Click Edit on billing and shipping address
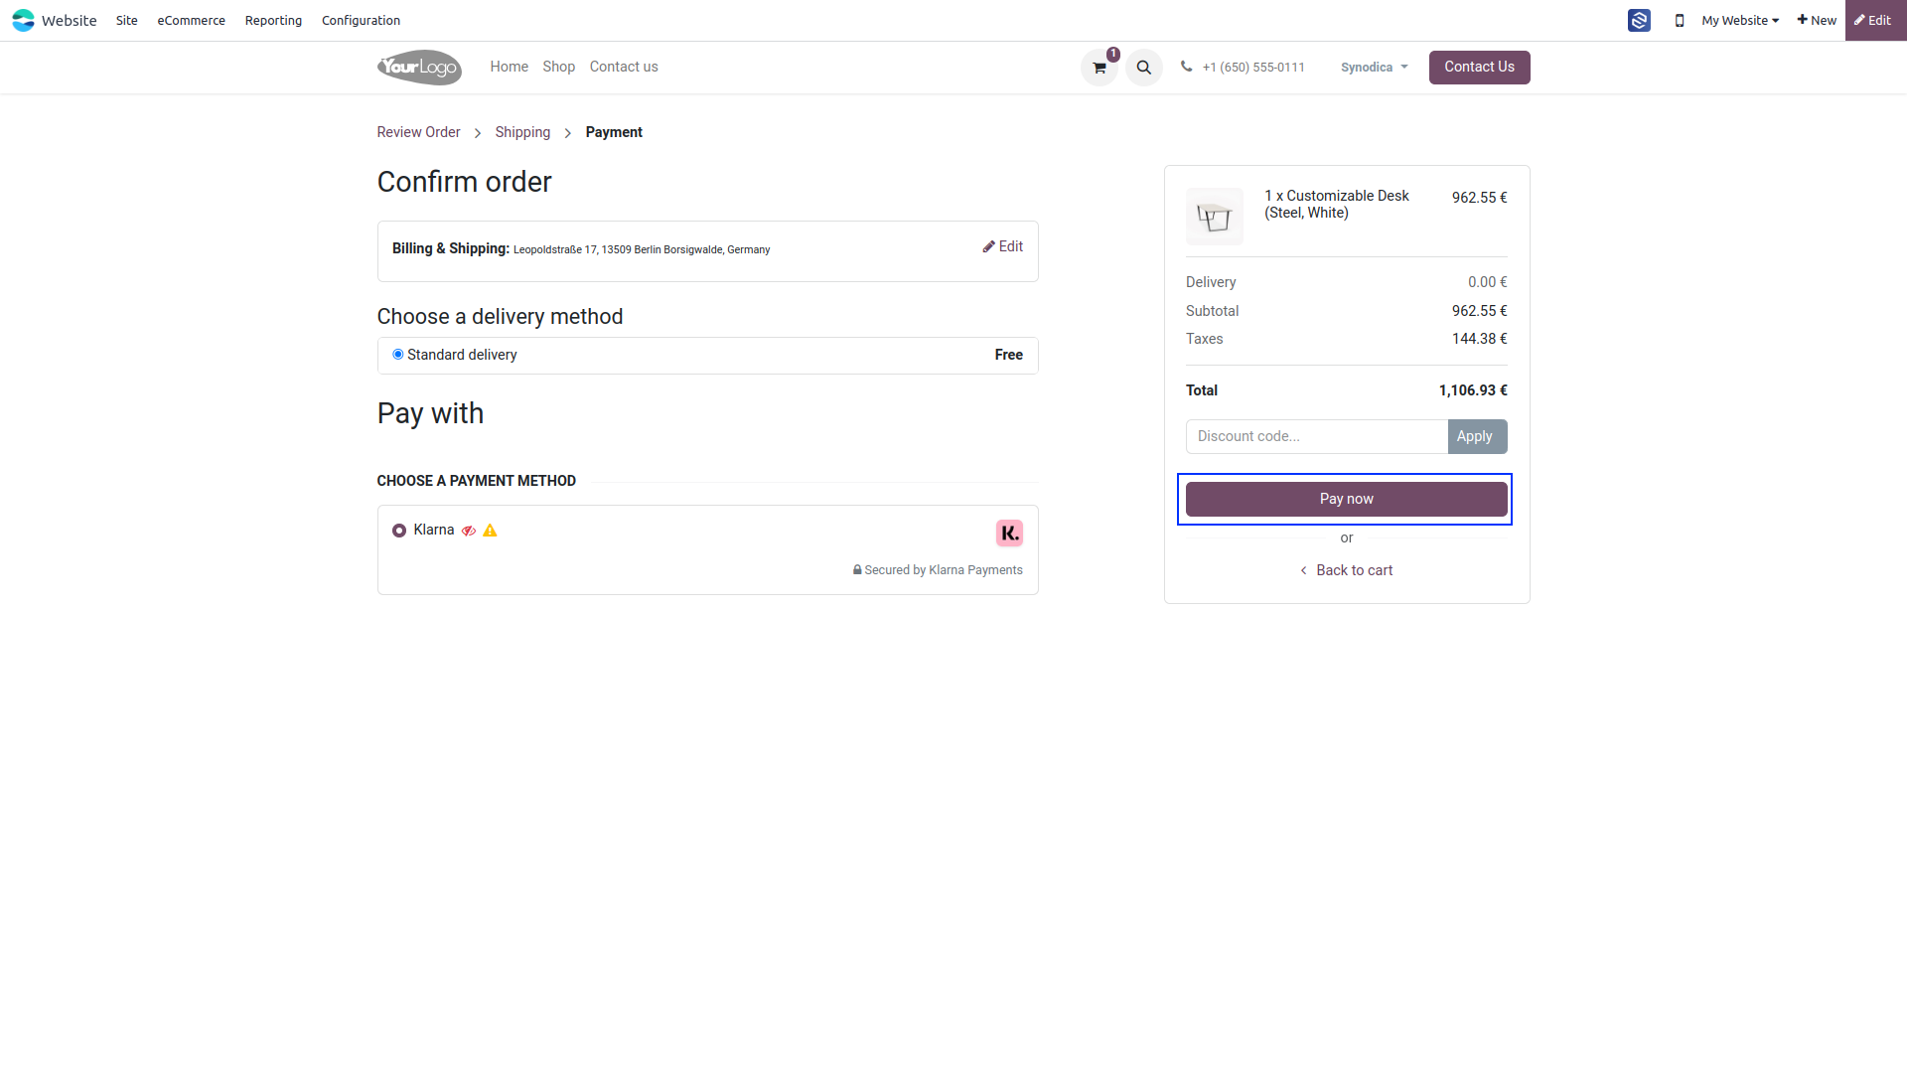This screenshot has height=1073, width=1907. coord(1003,246)
